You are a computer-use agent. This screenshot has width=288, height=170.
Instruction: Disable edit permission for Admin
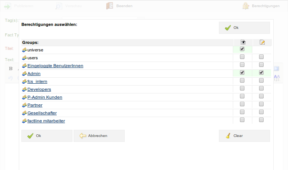pos(261,73)
